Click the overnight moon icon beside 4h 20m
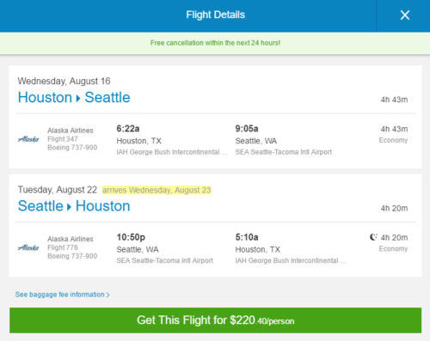Image resolution: width=430 pixels, height=341 pixels. pos(373,237)
